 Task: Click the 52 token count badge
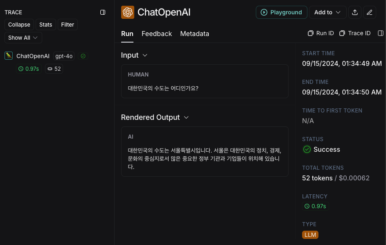tap(54, 69)
